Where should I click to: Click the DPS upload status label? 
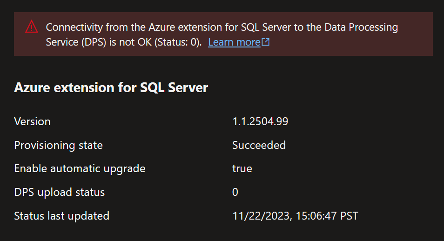tap(59, 192)
